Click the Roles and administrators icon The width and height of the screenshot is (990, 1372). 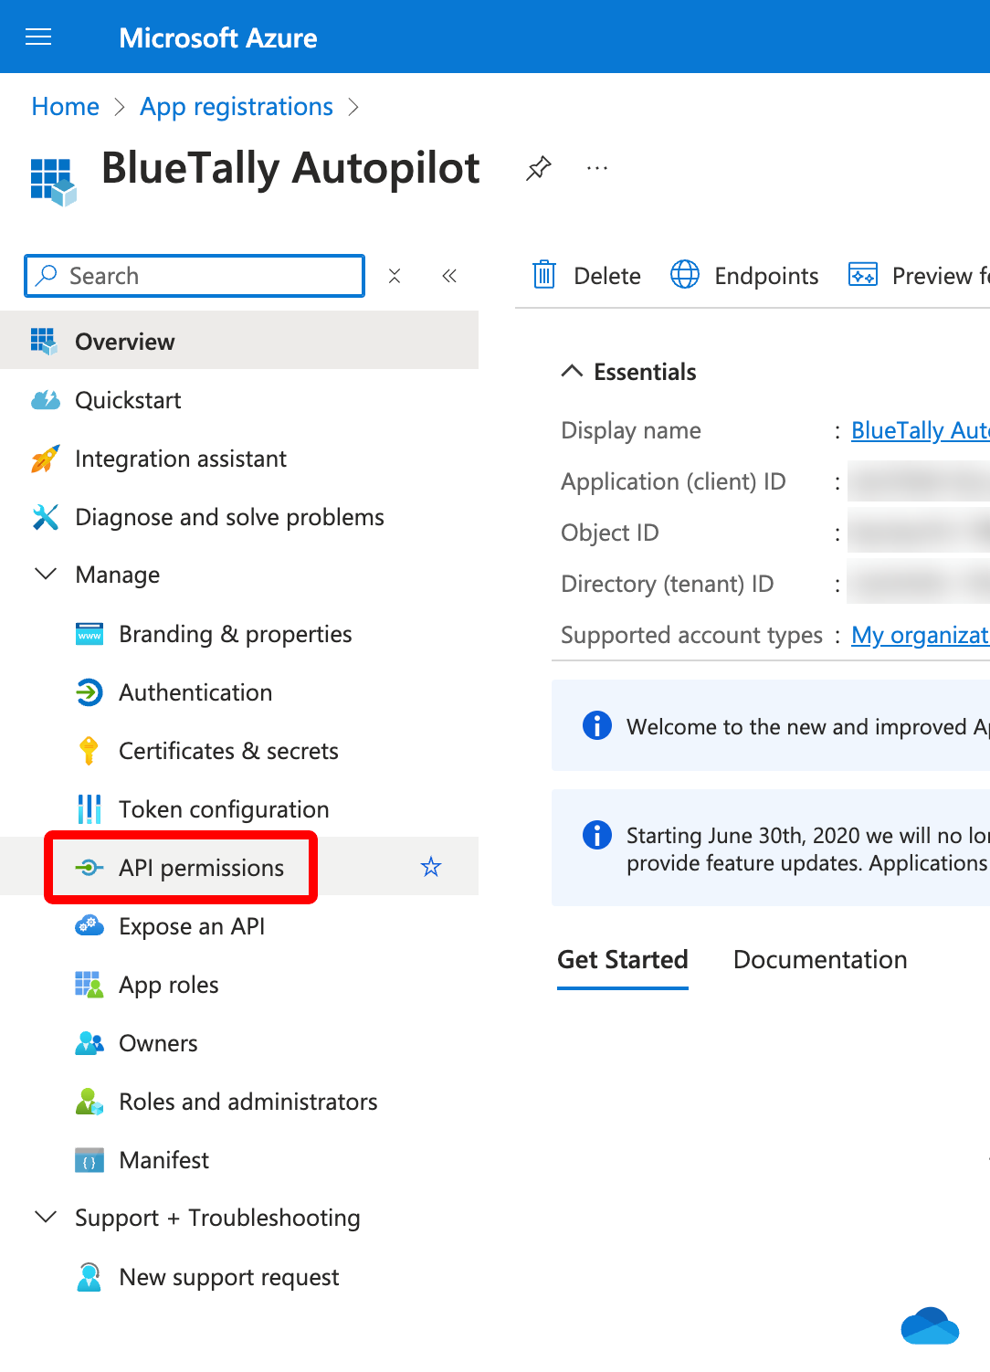(x=89, y=1102)
